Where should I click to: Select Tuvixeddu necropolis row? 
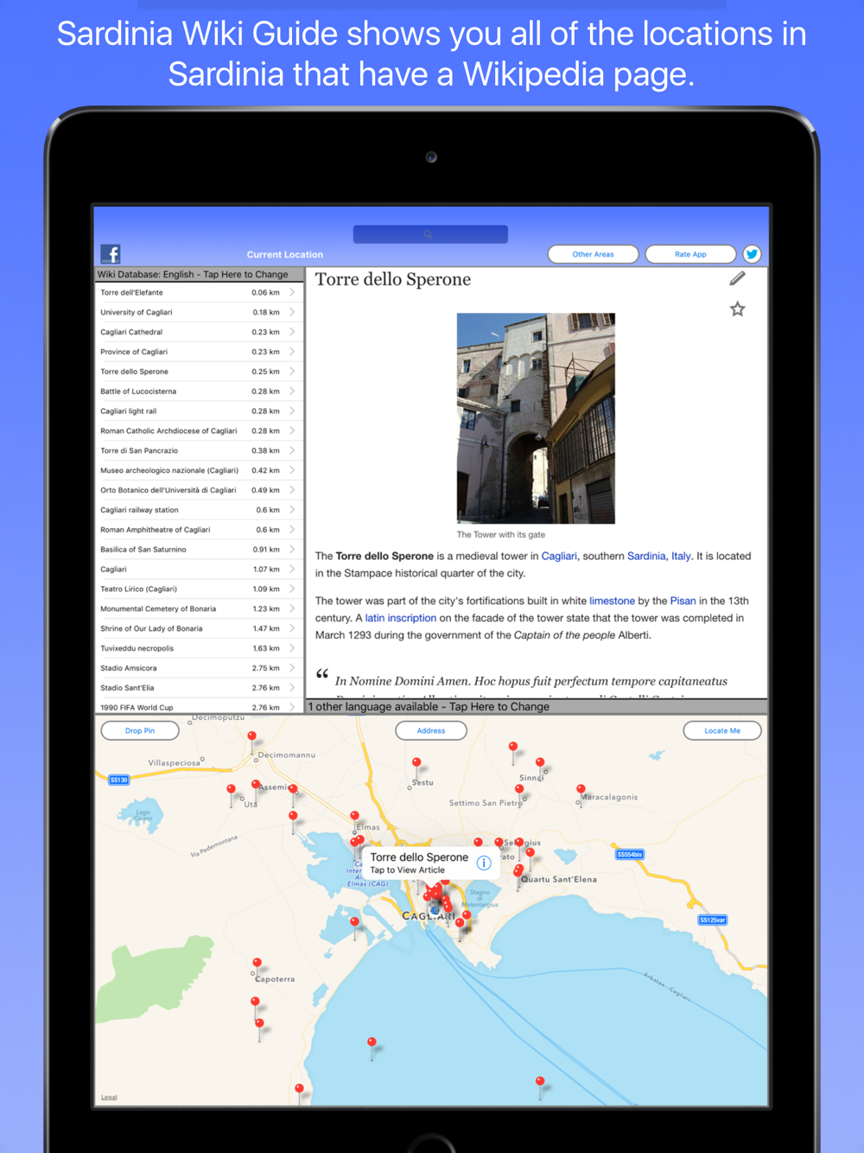[x=199, y=648]
